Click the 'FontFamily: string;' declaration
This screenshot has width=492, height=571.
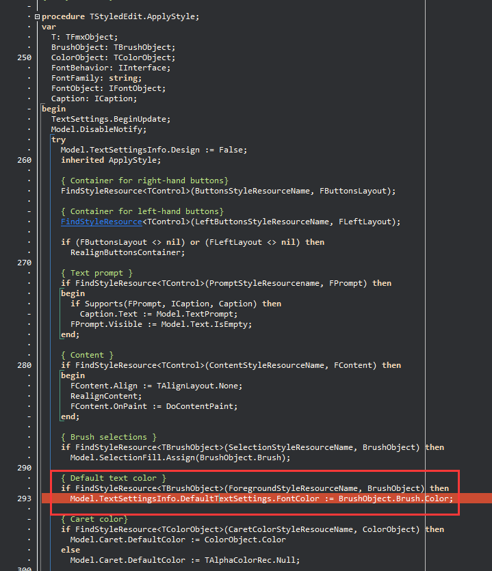tap(96, 78)
